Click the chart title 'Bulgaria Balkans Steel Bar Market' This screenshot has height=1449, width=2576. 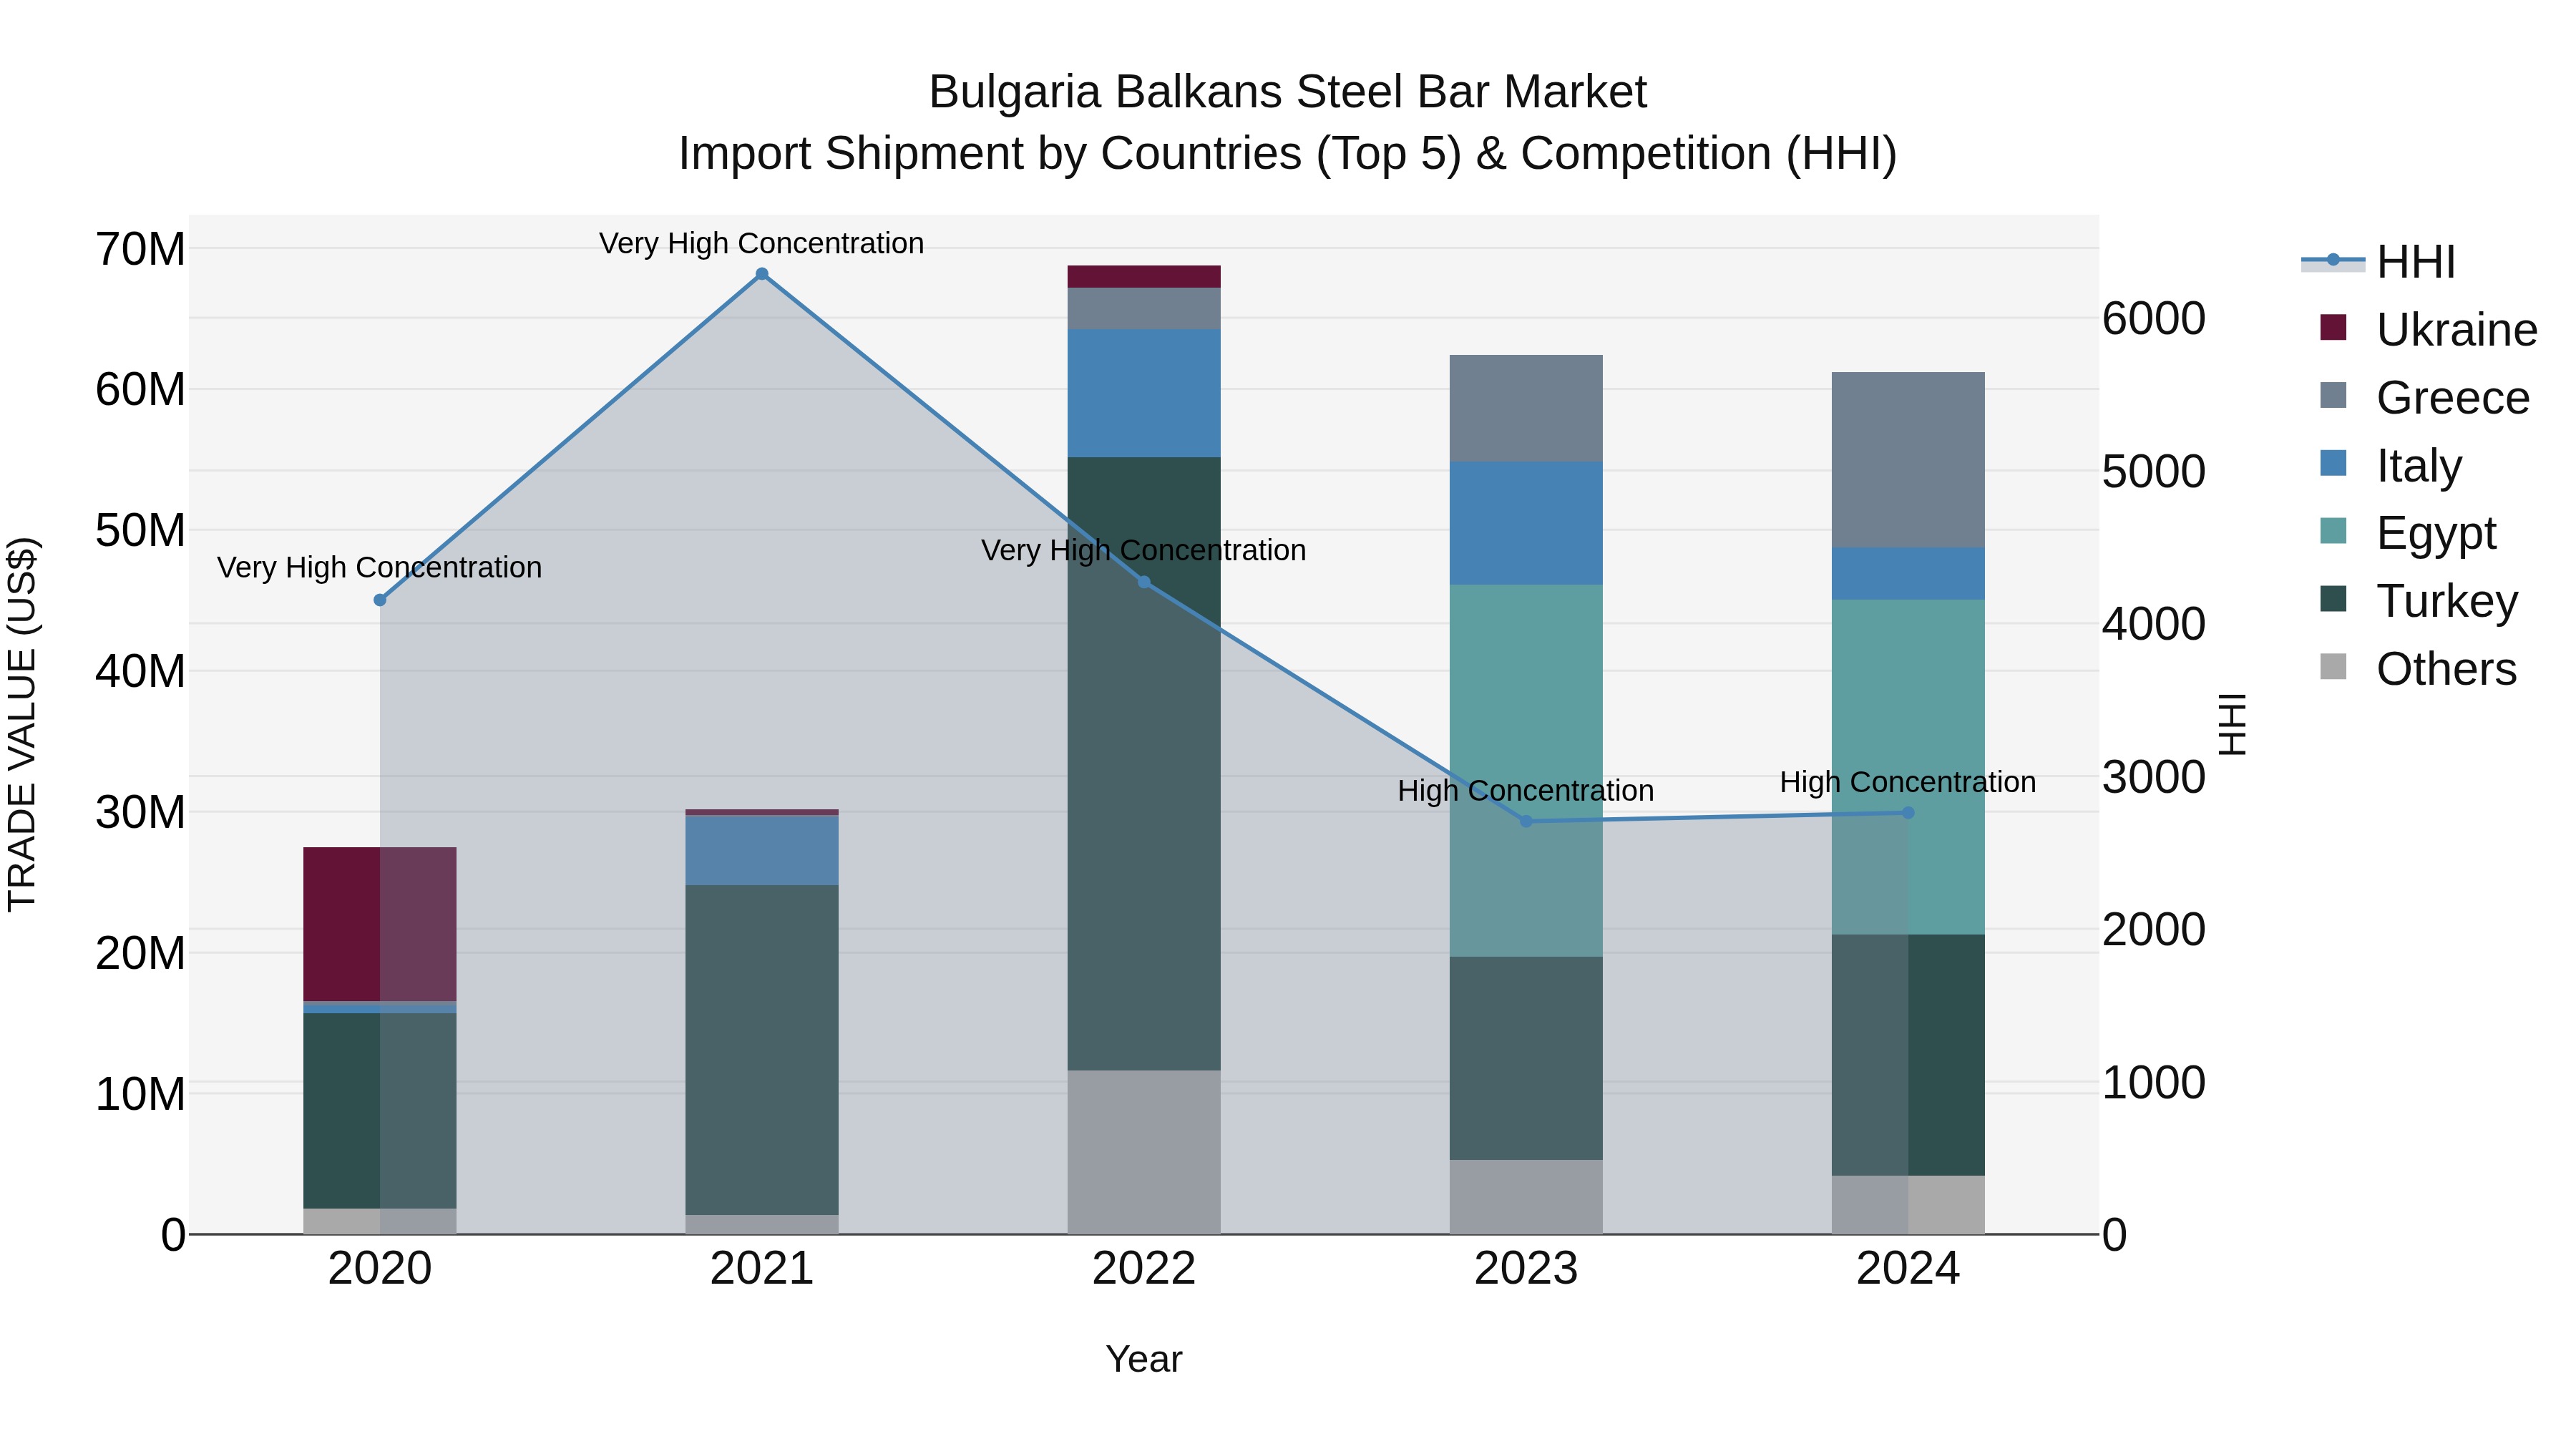1288,92
